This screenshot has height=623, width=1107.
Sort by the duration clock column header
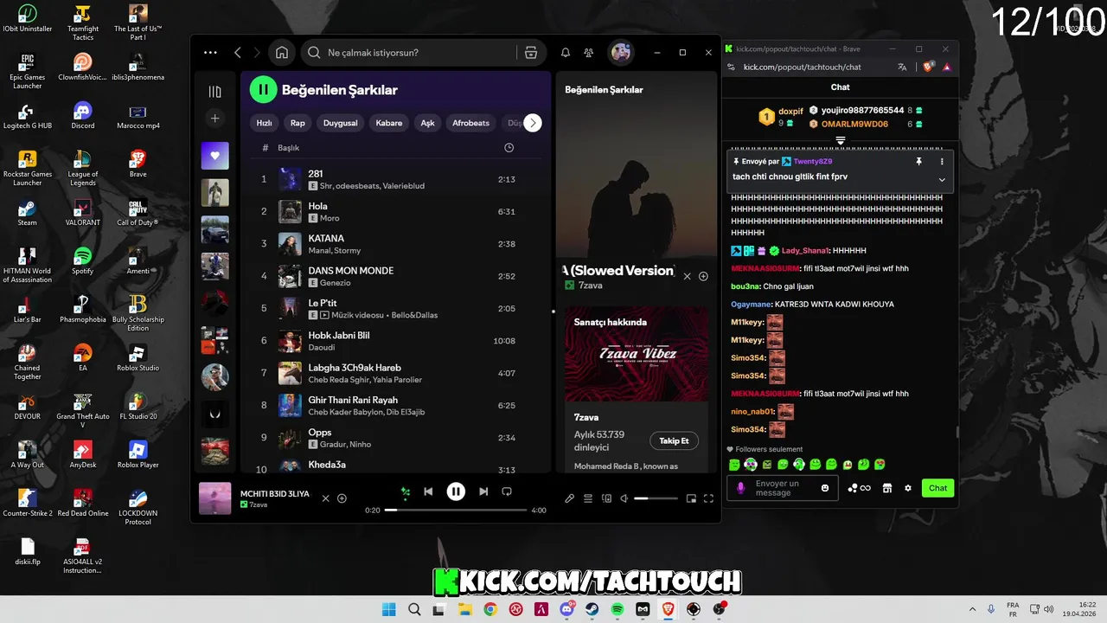(509, 148)
